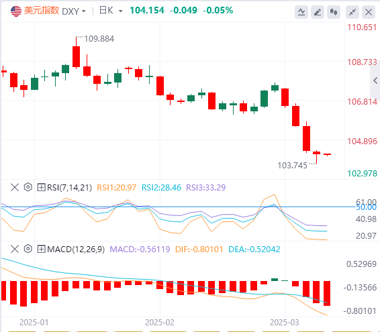380x332 pixels.
Task: Toggle the RSI1 orange line label
Action: coord(117,187)
